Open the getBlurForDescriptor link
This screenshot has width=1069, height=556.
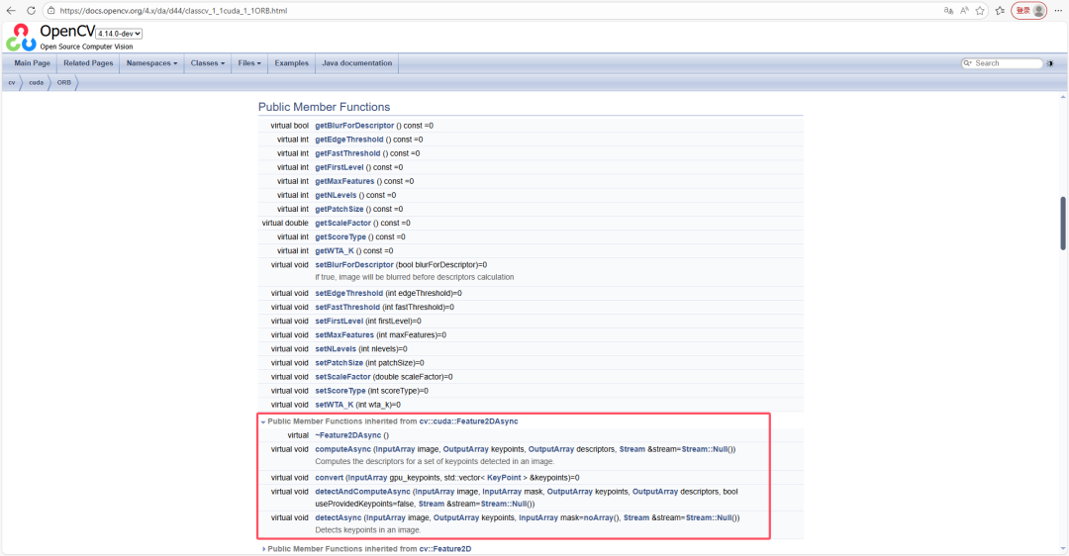tap(354, 126)
